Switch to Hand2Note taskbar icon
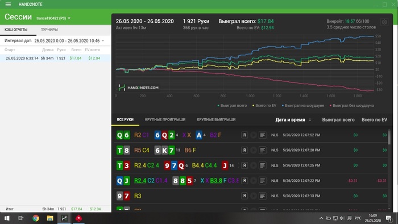 point(64,218)
